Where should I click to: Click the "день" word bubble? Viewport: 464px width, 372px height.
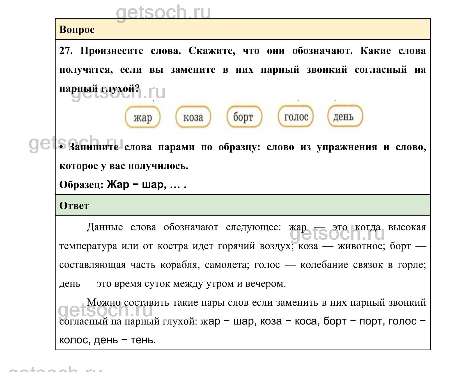(345, 116)
